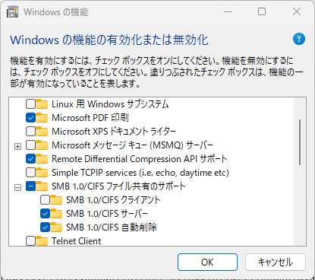This screenshot has height=280, width=315.
Task: Enable the Linux 用 Windows サブシステム checkbox
Action: (x=30, y=104)
